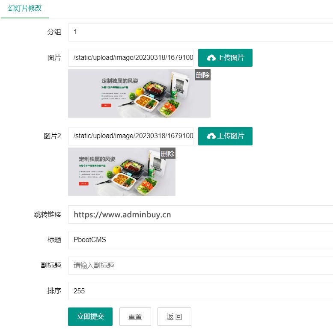Click the 图片2 file path field
The image size is (333, 334).
[131, 136]
